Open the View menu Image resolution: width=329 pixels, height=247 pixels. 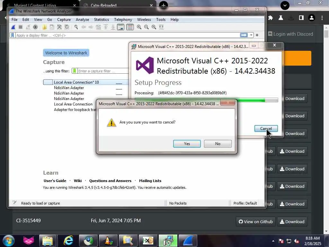click(38, 20)
